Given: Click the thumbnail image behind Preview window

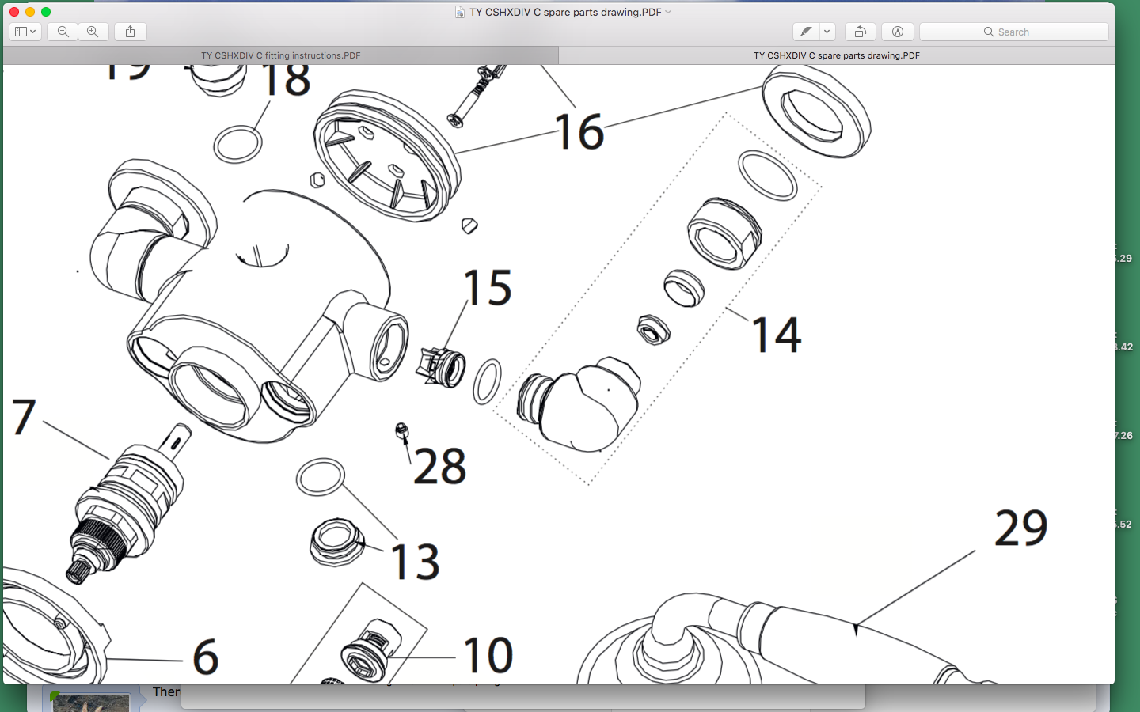Looking at the screenshot, I should [90, 702].
